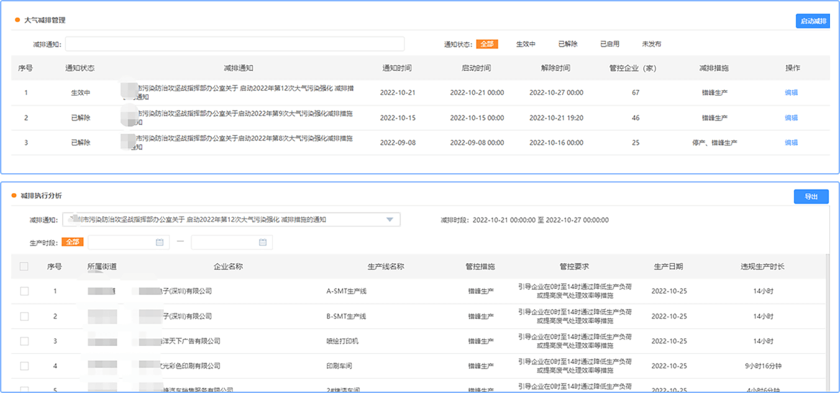The image size is (840, 393).
Task: Click 编辑 link for row 1 notification
Action: coord(791,93)
